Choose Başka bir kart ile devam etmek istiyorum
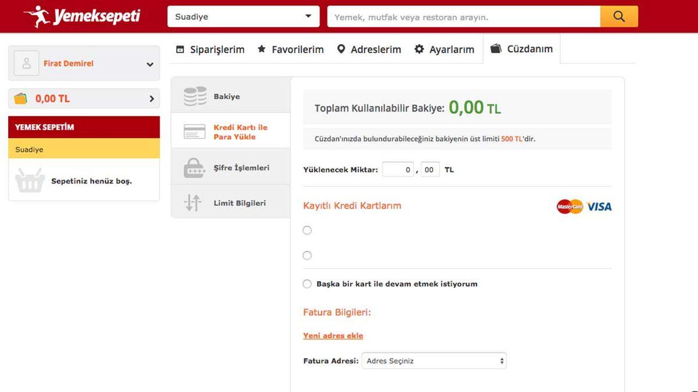Image resolution: width=698 pixels, height=392 pixels. (x=307, y=284)
